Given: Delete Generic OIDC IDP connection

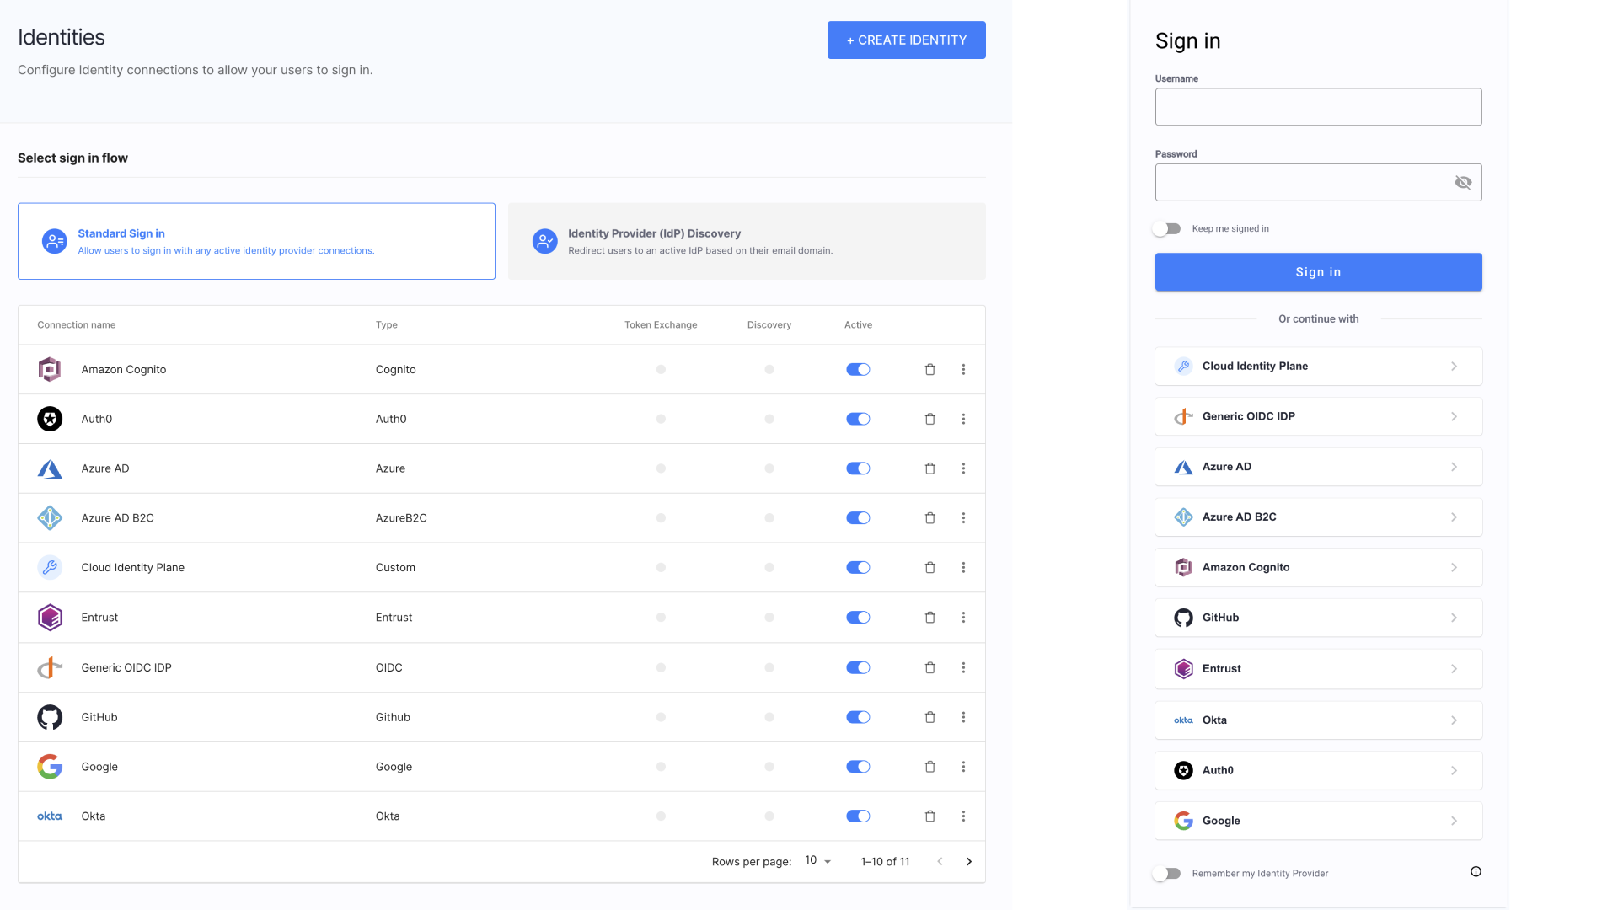Looking at the screenshot, I should point(930,667).
